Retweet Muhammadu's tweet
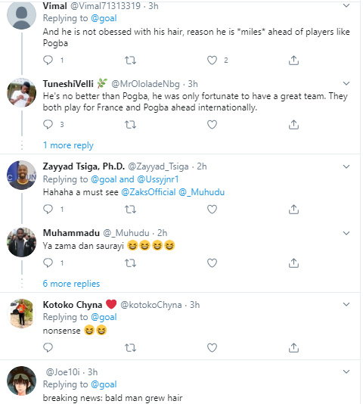 130,263
